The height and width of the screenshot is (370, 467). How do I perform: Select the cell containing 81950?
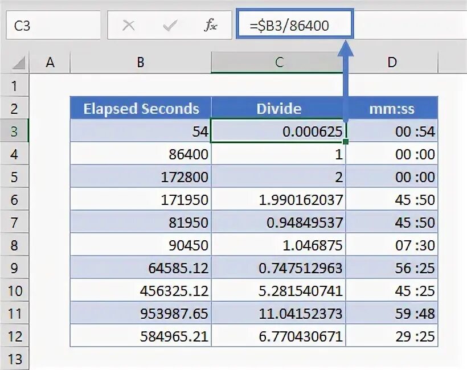pyautogui.click(x=141, y=222)
